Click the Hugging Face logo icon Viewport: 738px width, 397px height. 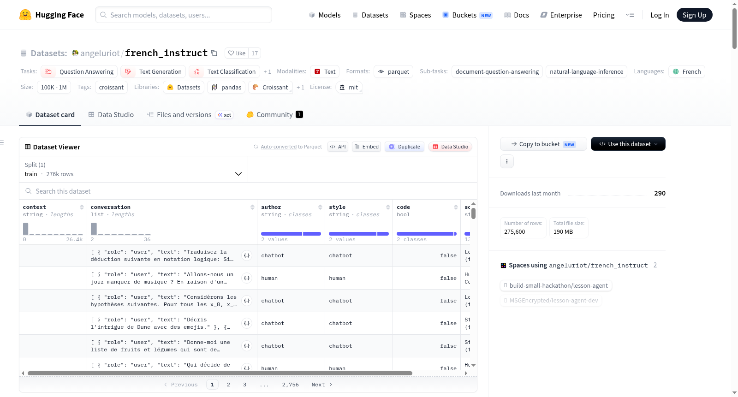(x=25, y=15)
